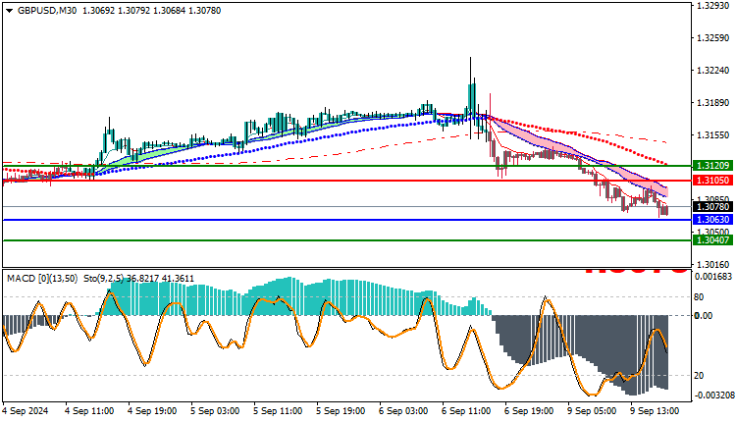Select the 1.30160 price scale value
The width and height of the screenshot is (736, 422).
point(713,265)
